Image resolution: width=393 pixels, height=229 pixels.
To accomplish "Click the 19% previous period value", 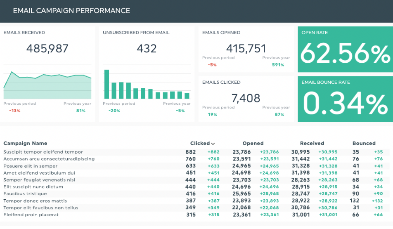I will click(212, 115).
